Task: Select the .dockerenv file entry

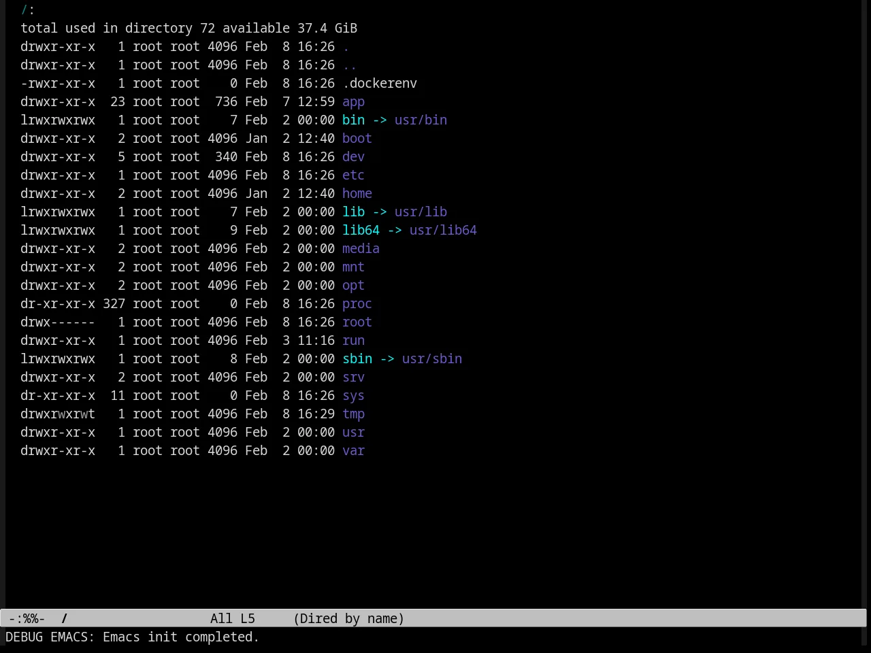Action: (380, 83)
